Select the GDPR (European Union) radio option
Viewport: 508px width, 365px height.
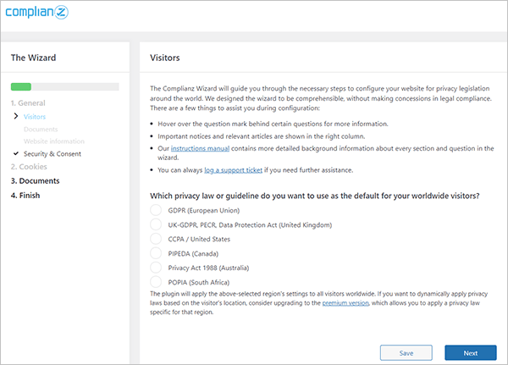pyautogui.click(x=156, y=210)
